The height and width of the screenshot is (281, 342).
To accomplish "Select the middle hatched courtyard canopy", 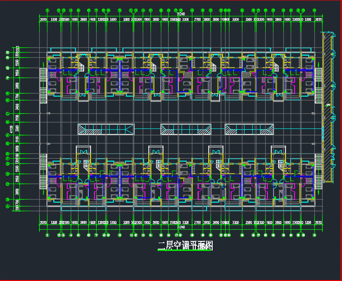I will [x=186, y=129].
